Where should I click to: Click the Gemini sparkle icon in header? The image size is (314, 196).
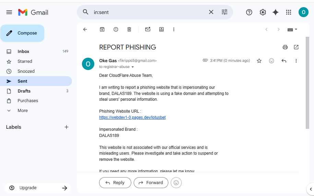tap(276, 12)
